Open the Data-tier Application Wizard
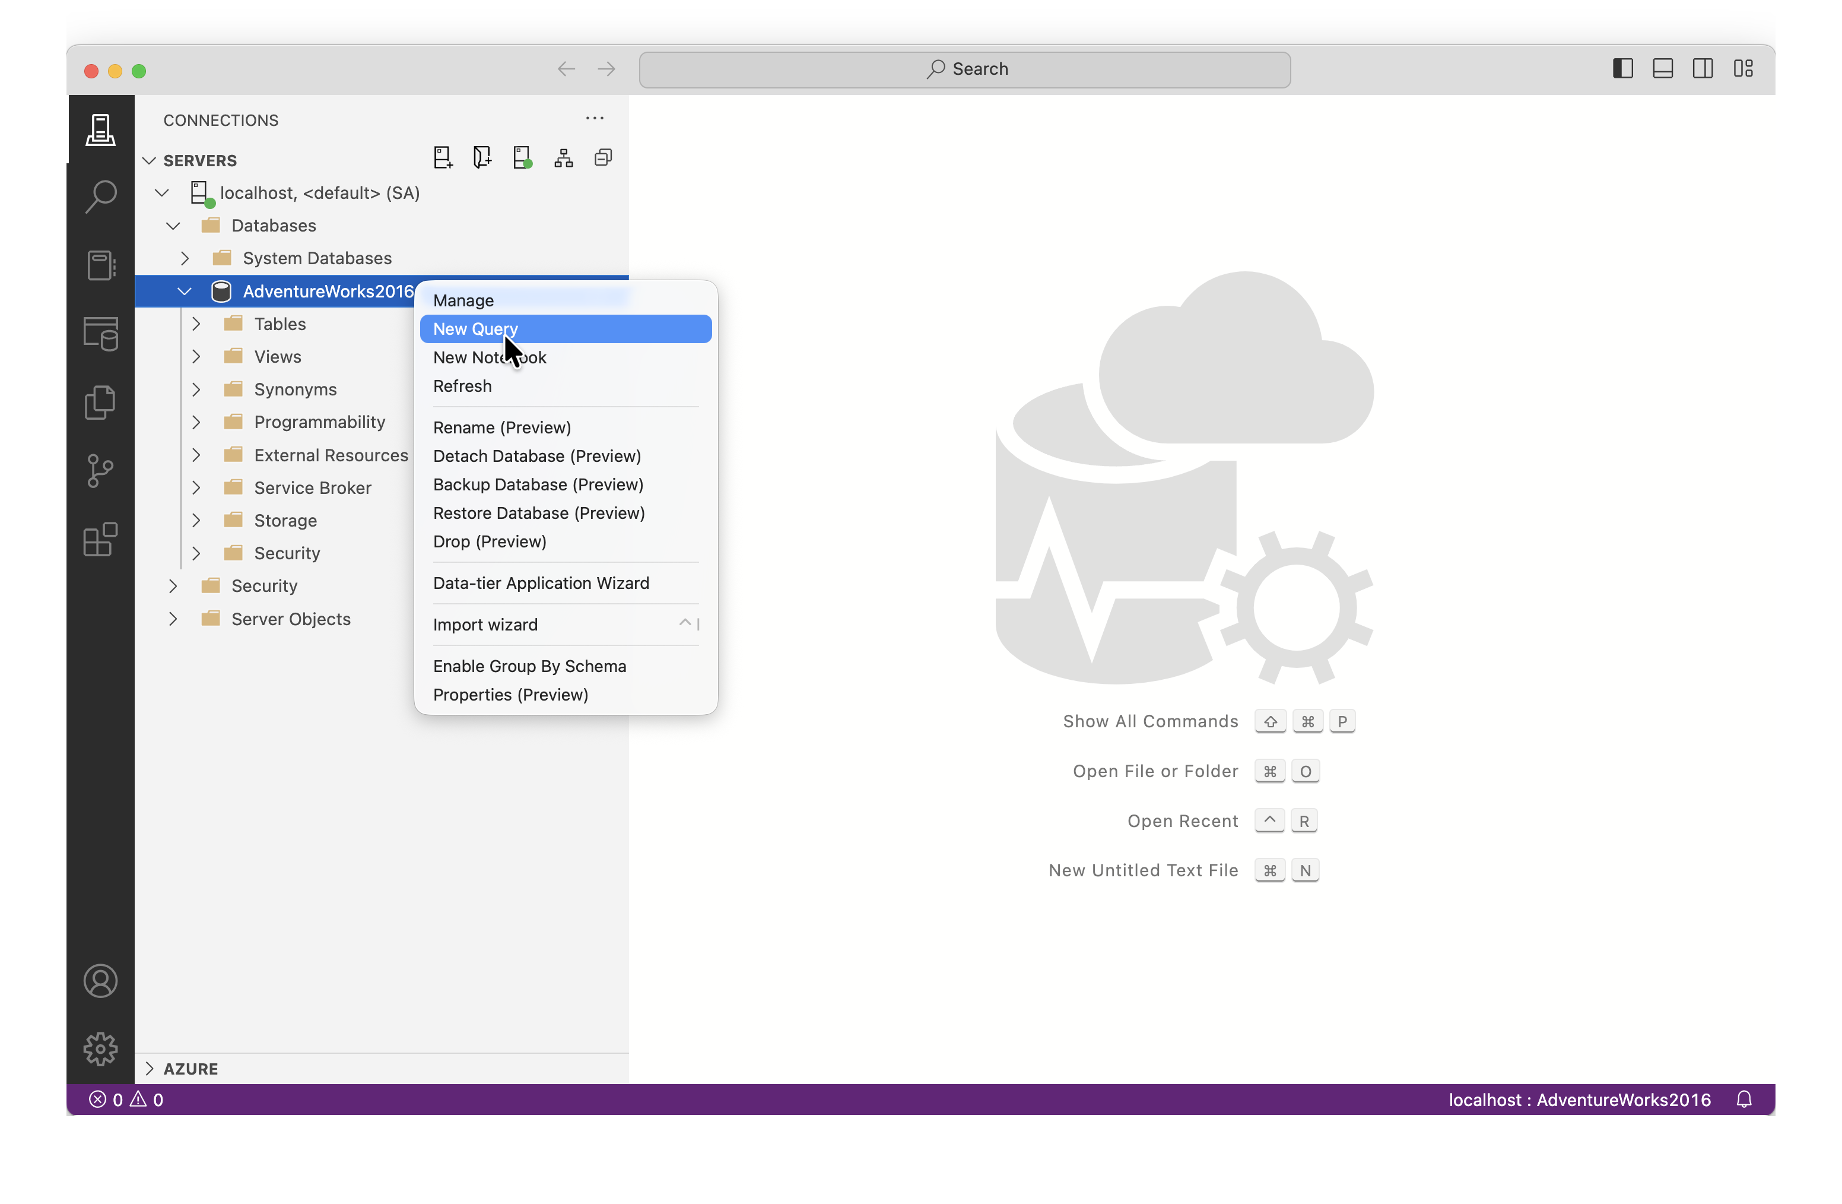The image size is (1842, 1204). pos(566,583)
